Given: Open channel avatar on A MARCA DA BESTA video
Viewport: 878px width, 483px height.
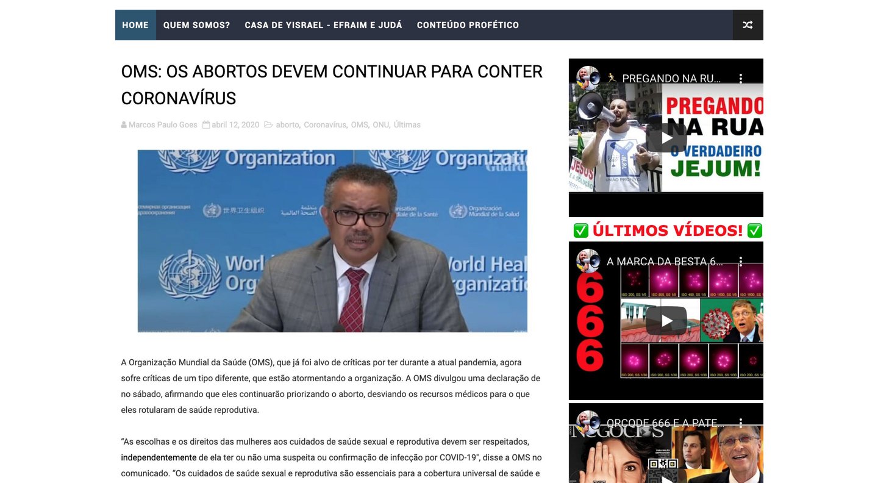Looking at the screenshot, I should 588,260.
